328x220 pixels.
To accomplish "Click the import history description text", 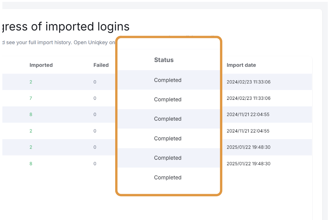I will click(59, 42).
